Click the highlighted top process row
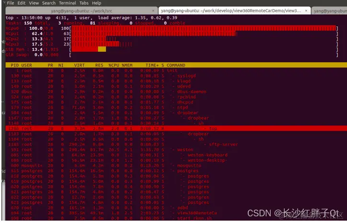The width and height of the screenshot is (347, 223). (x=176, y=129)
